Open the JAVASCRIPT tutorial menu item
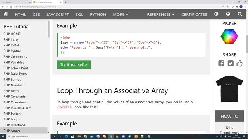Image resolution: width=248 pixels, height=139 pixels. tap(58, 15)
